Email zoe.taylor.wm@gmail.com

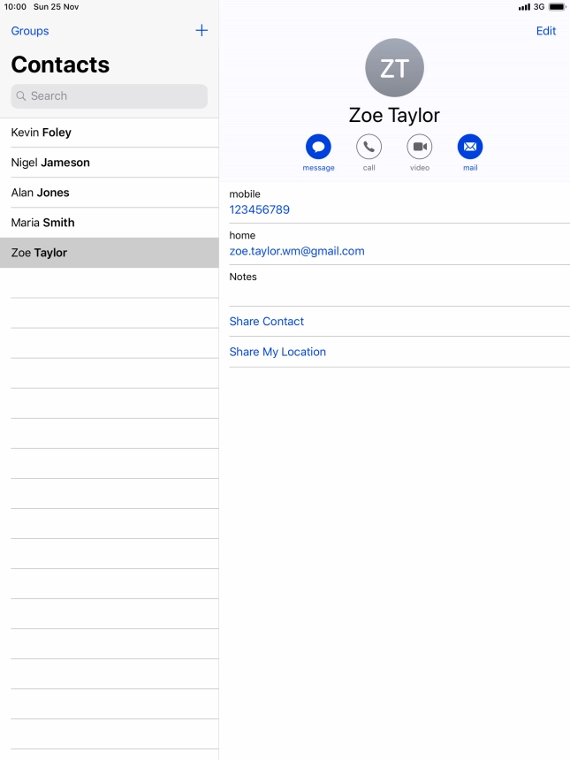297,251
